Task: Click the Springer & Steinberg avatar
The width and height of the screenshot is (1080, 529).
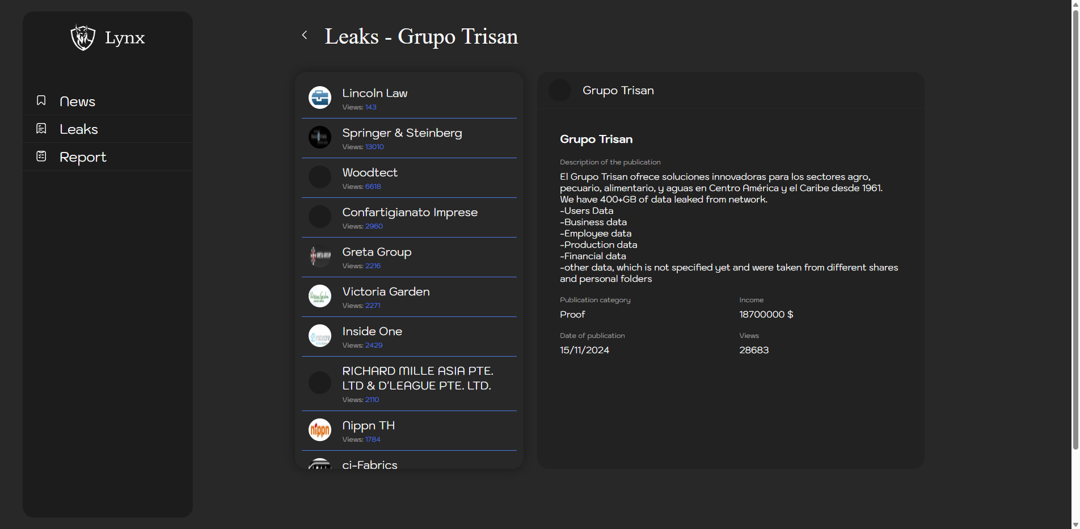Action: (320, 137)
